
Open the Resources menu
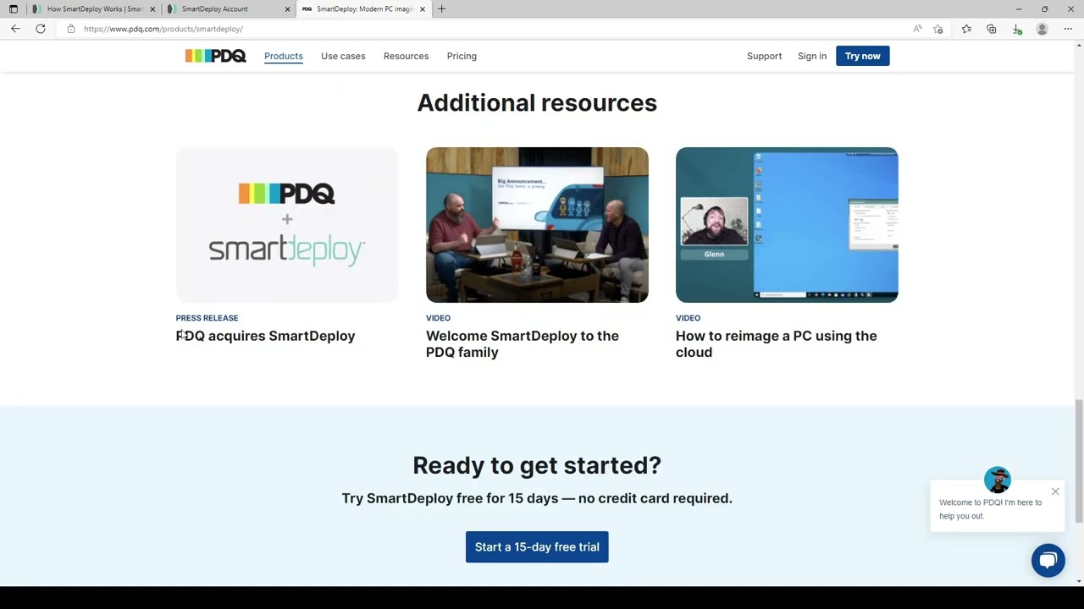(406, 56)
